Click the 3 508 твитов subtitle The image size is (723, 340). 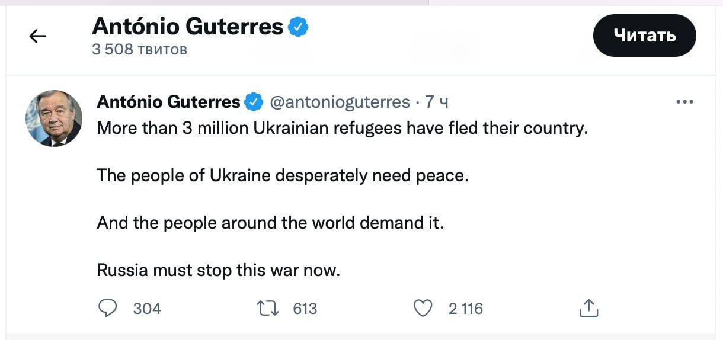tap(139, 50)
